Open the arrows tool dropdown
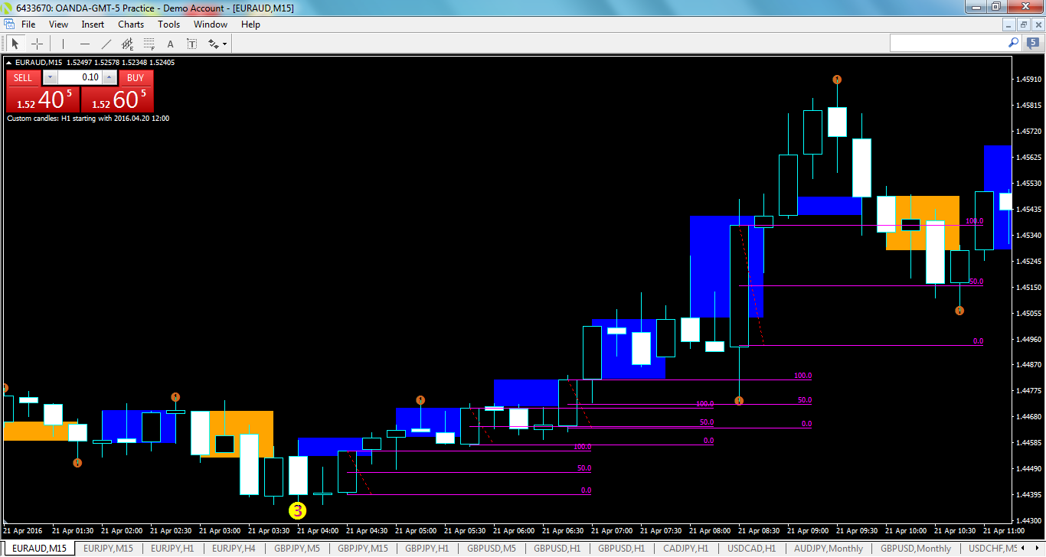This screenshot has width=1046, height=557. click(222, 44)
